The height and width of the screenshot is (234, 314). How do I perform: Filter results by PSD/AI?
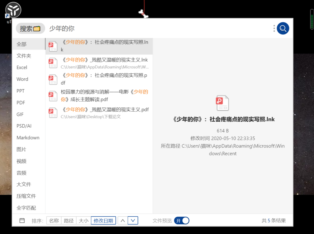tap(28, 126)
